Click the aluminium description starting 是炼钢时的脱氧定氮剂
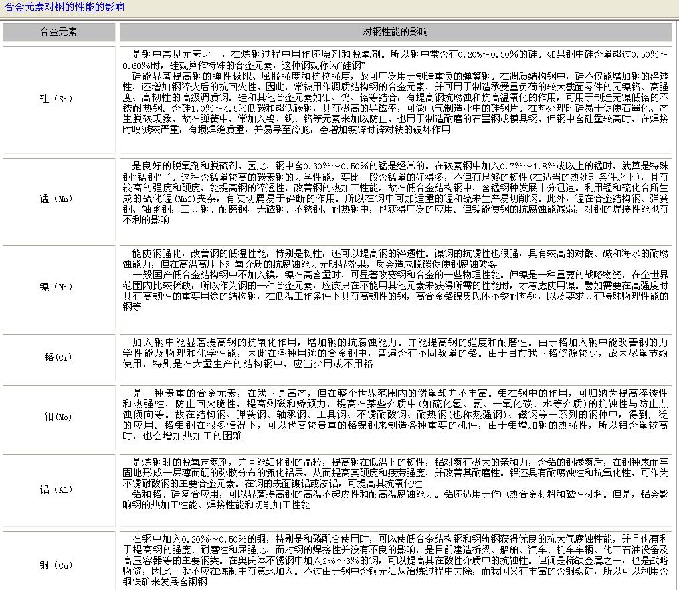The width and height of the screenshot is (679, 590). [x=396, y=490]
